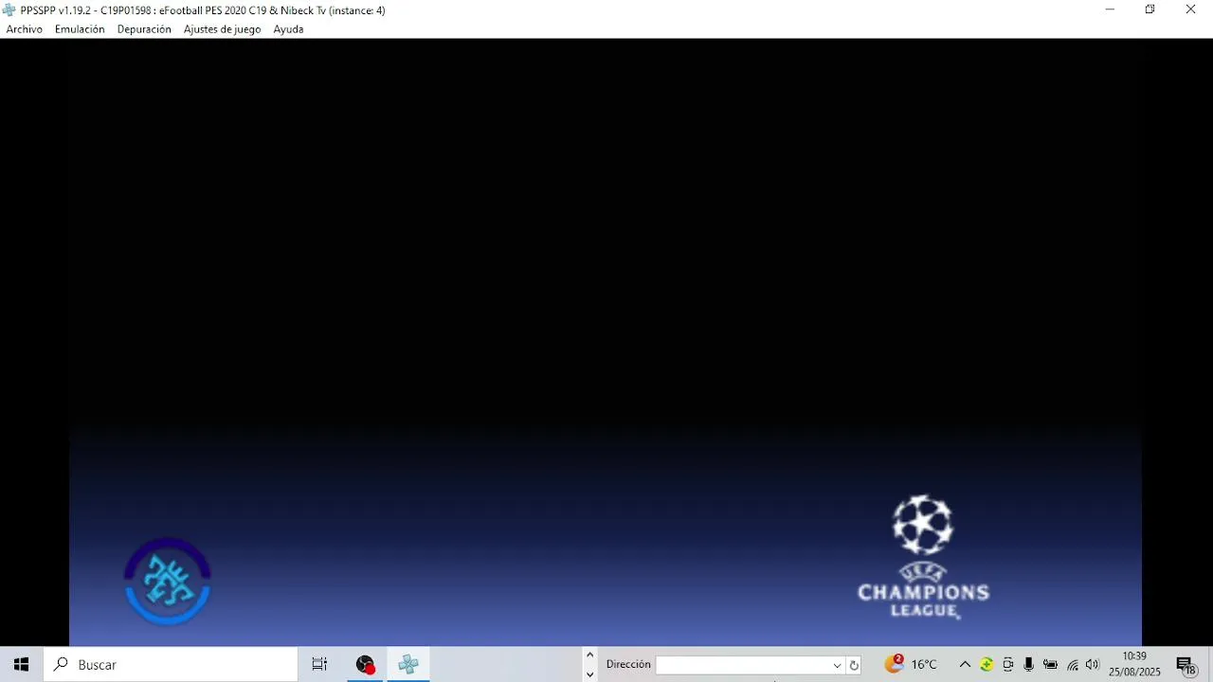Click the Buscar search box
The width and height of the screenshot is (1213, 682).
click(x=171, y=665)
